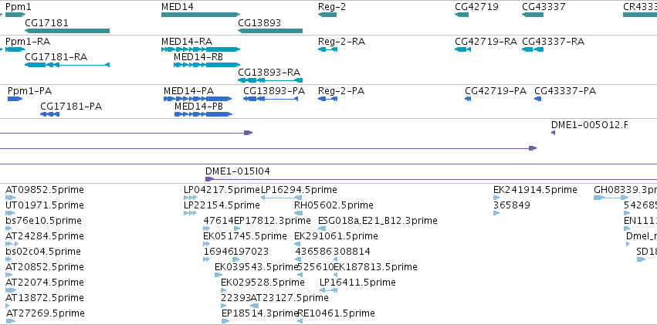Select the MED14-PB coding glyph
The height and width of the screenshot is (325, 657).
click(202, 114)
